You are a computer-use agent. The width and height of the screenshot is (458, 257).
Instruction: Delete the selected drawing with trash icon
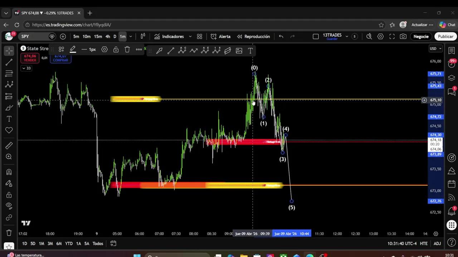pos(127,50)
